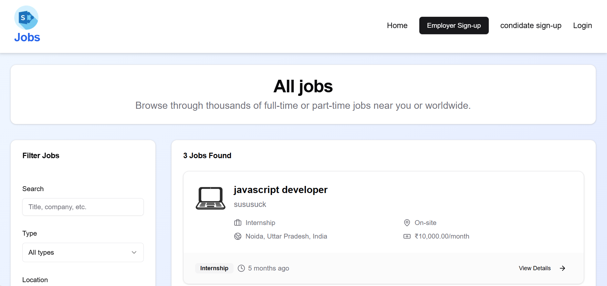
Task: Click the globe icon beside Noida location
Action: click(x=238, y=236)
